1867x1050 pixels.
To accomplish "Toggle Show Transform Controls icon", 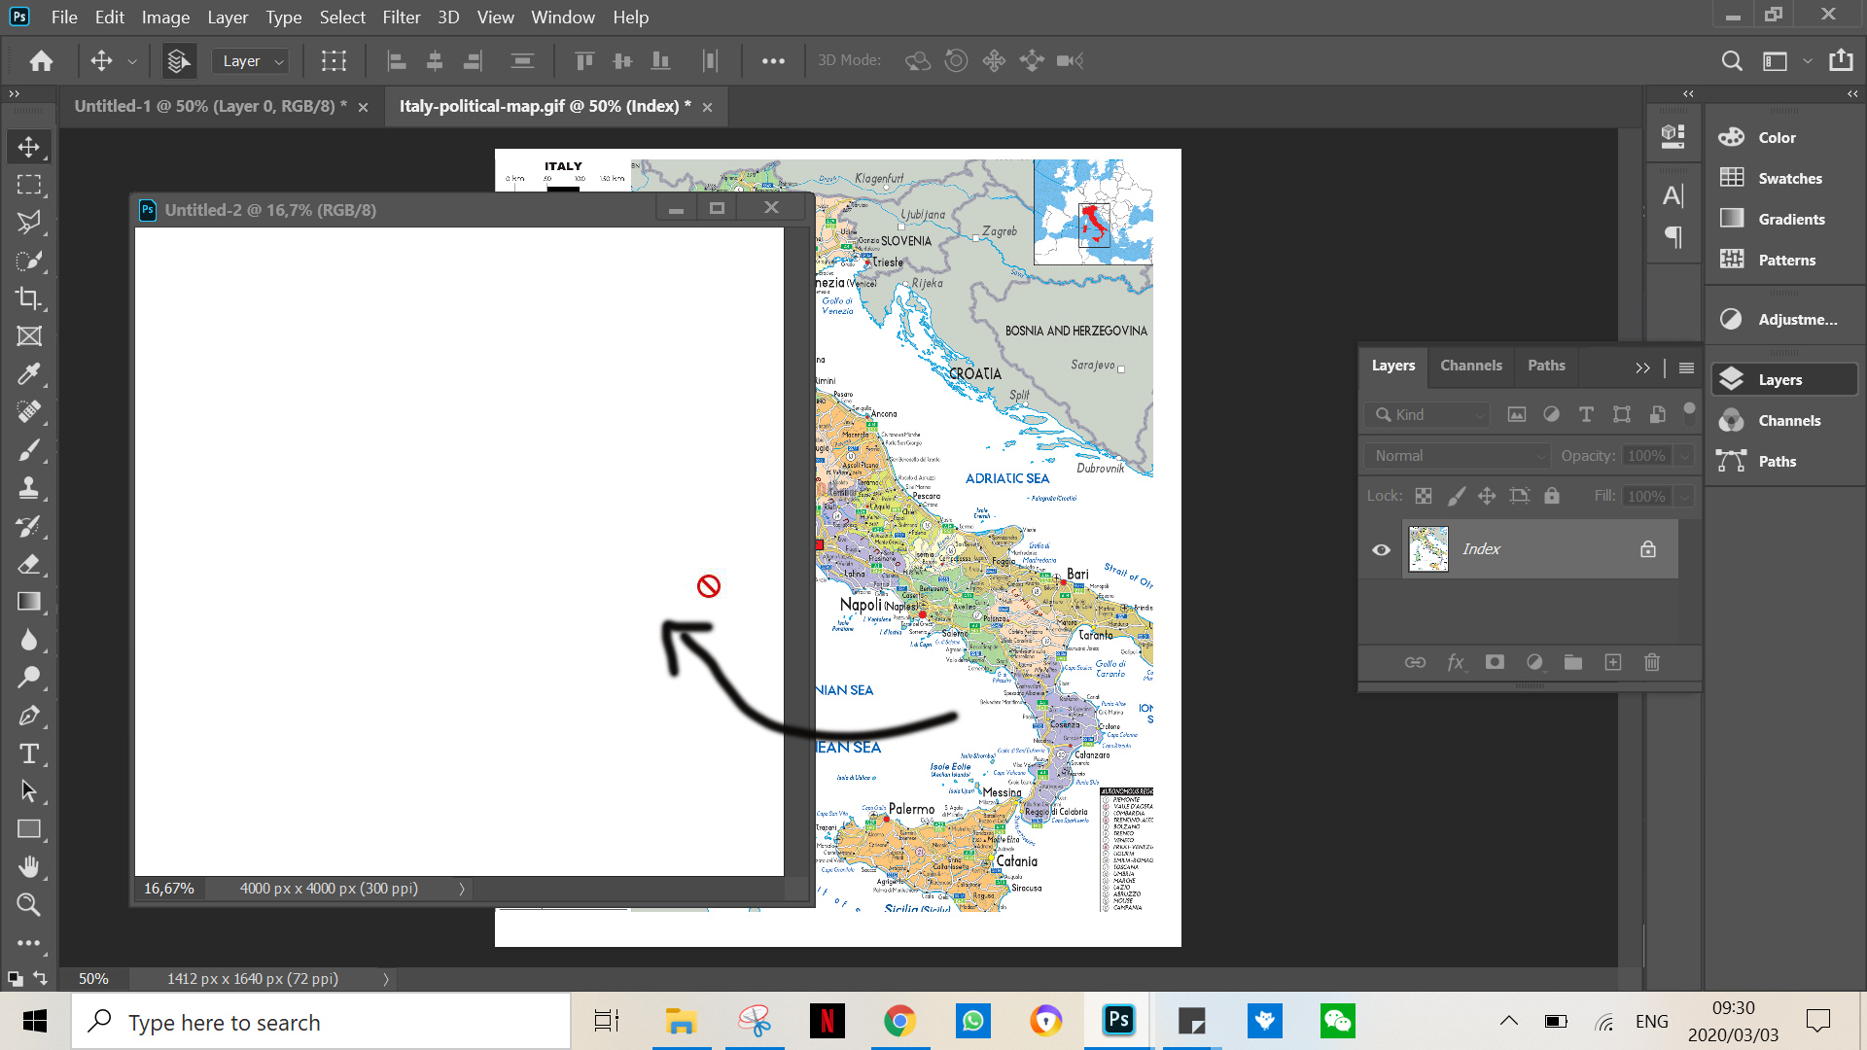I will [x=334, y=61].
